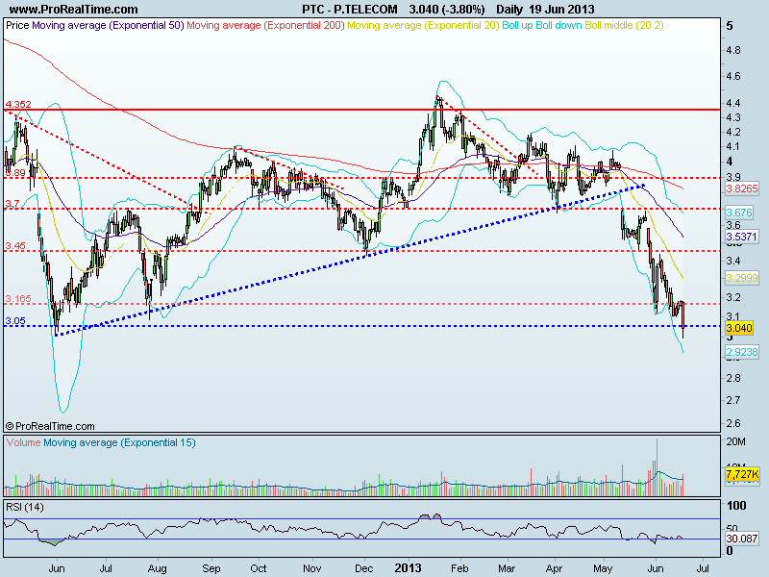This screenshot has height=577, width=769.
Task: Click the 7,727K volume value tag
Action: coord(742,474)
